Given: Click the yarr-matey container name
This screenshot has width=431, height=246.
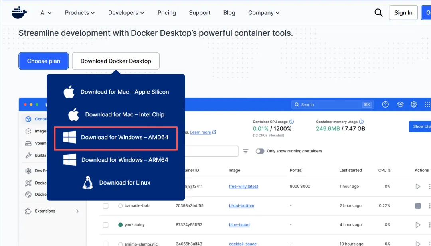Looking at the screenshot, I should tap(135, 225).
